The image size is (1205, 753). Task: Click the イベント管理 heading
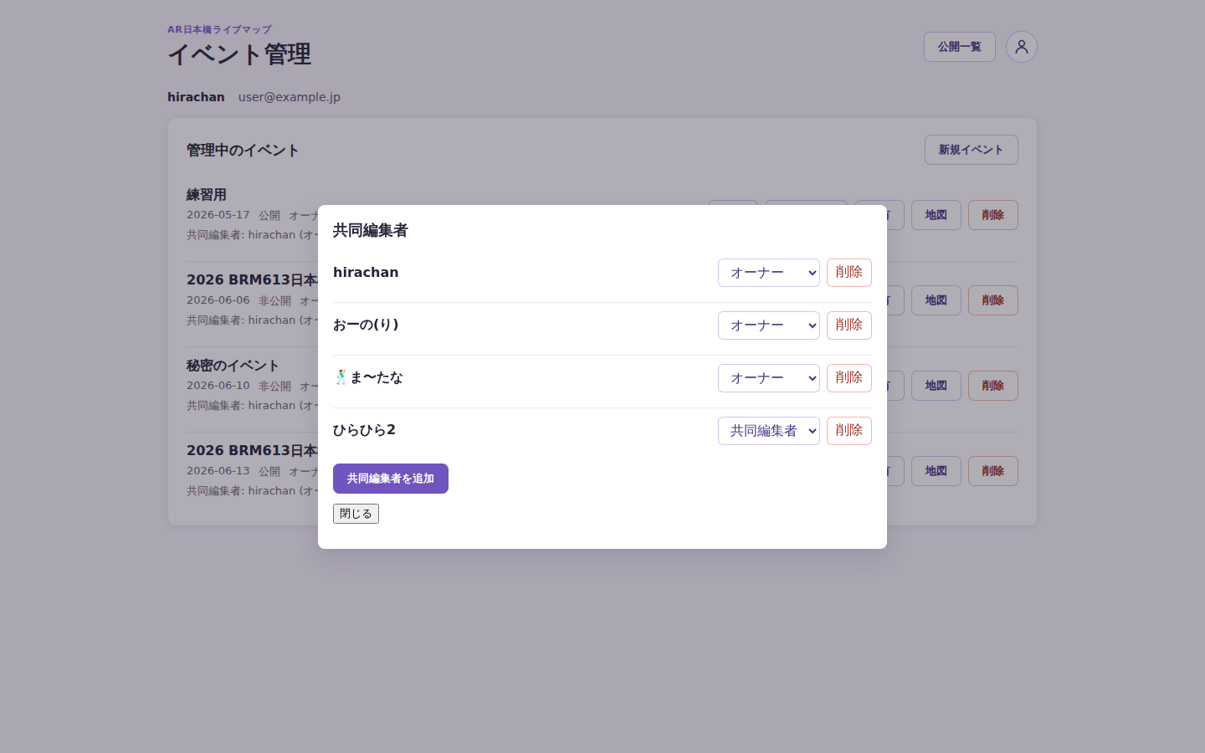(239, 54)
